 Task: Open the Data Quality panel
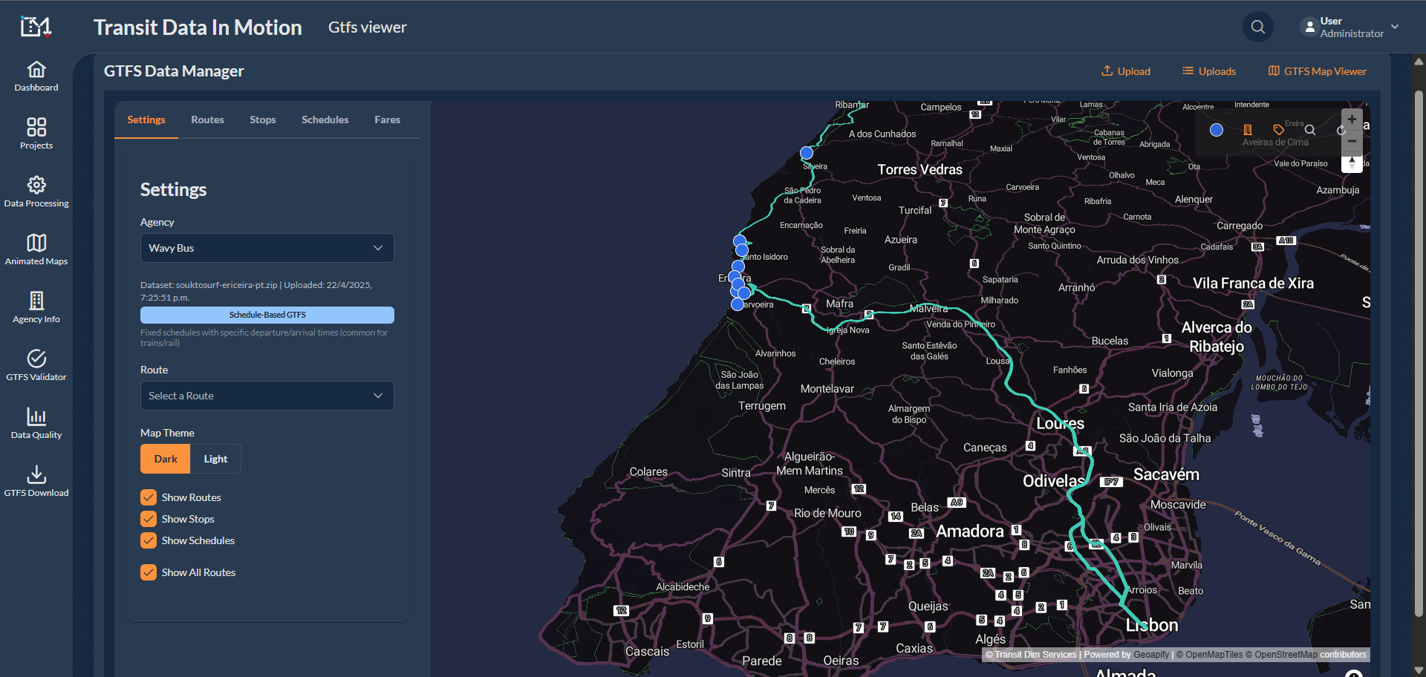(36, 423)
